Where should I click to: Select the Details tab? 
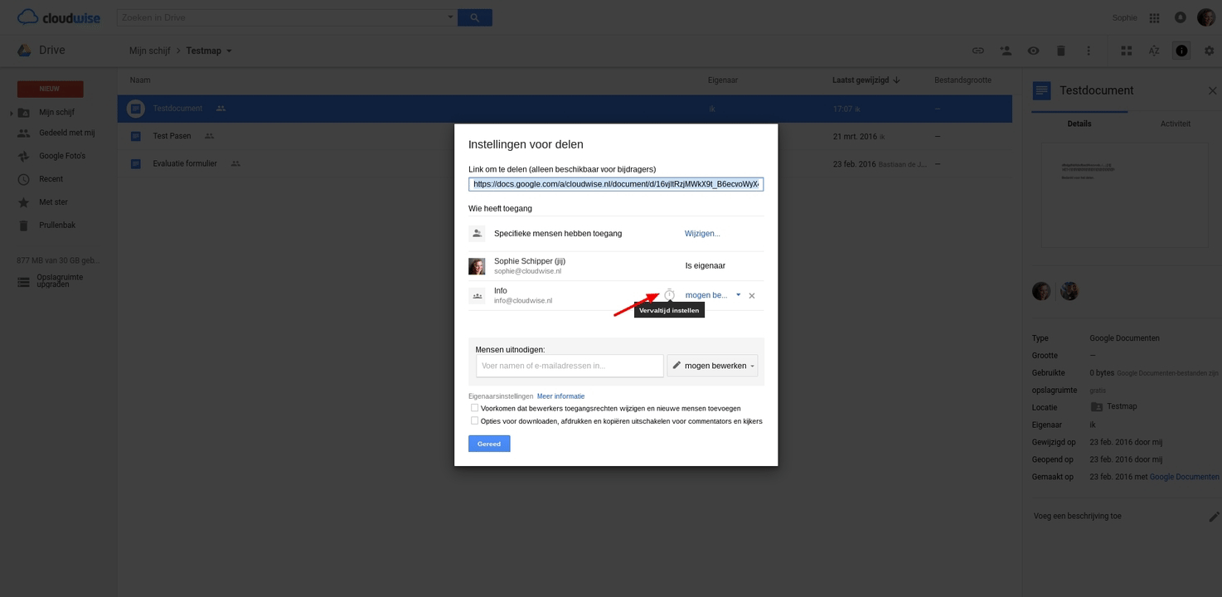tap(1079, 124)
